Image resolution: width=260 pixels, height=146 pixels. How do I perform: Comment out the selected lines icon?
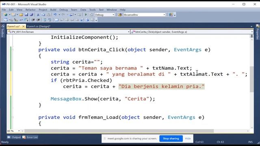[x=45, y=20]
